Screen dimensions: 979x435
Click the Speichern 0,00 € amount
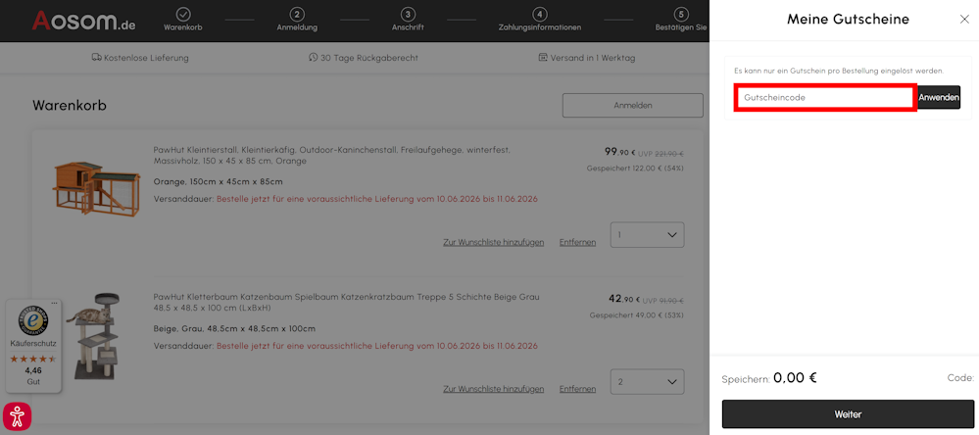tap(795, 377)
